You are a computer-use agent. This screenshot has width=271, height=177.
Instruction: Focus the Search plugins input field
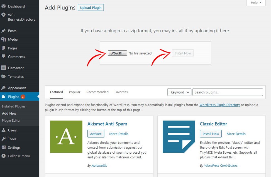[228, 92]
